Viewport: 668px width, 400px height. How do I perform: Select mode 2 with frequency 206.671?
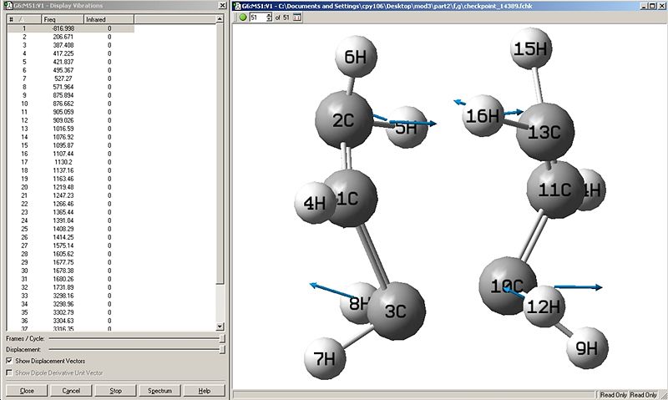pos(71,37)
